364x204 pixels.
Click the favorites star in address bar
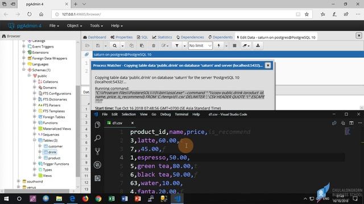[307, 14]
